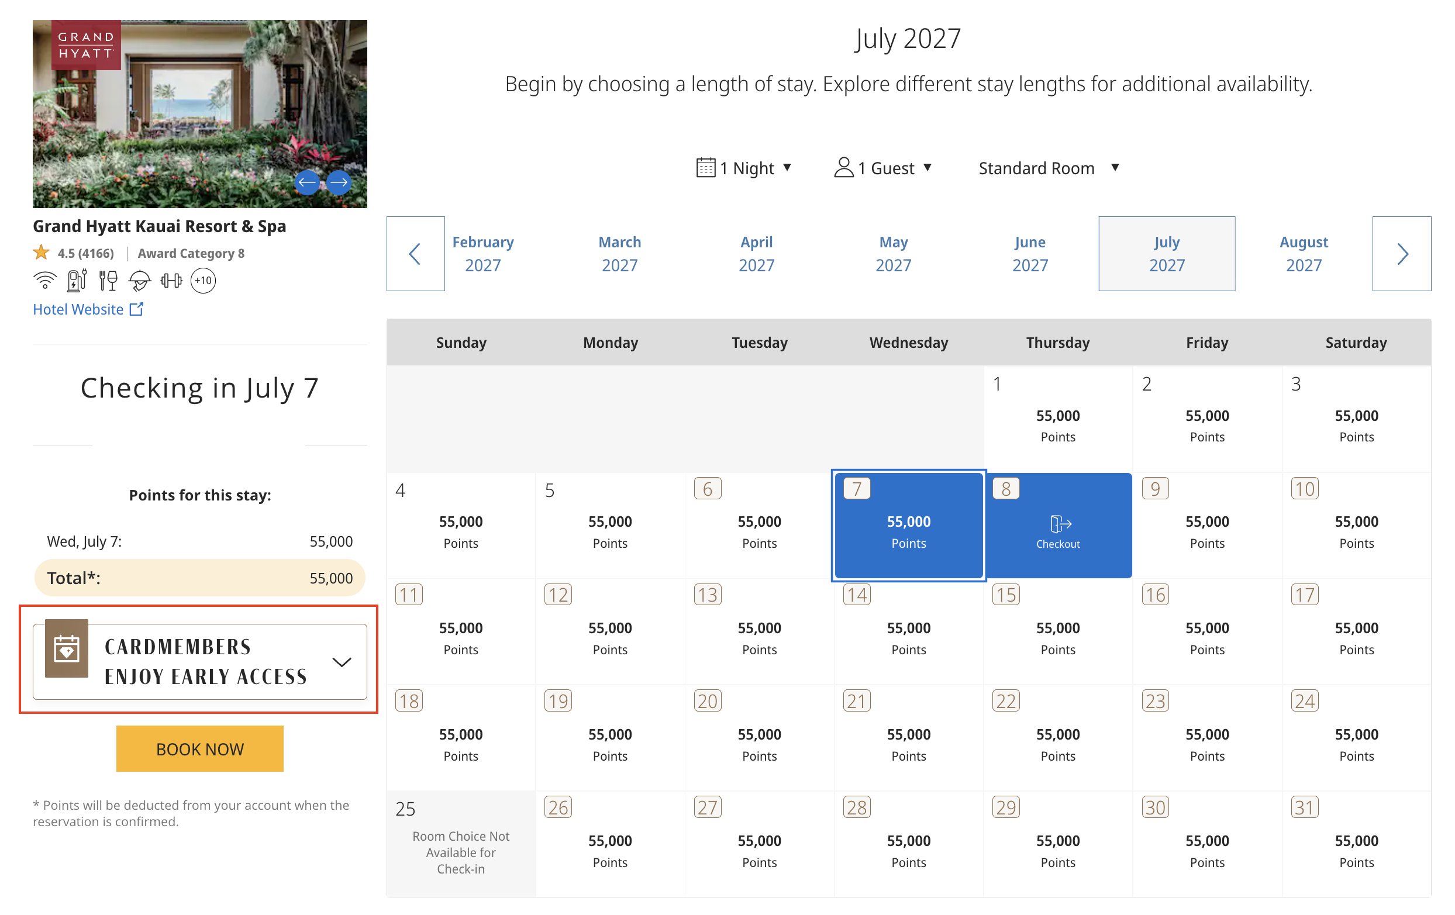The width and height of the screenshot is (1455, 915).
Task: Expand Cardmembers Enjoy Early Access panel
Action: click(x=200, y=661)
